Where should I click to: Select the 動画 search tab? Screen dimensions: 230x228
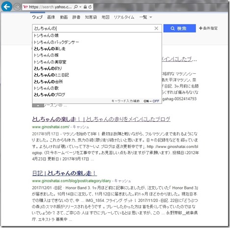[x=64, y=17]
